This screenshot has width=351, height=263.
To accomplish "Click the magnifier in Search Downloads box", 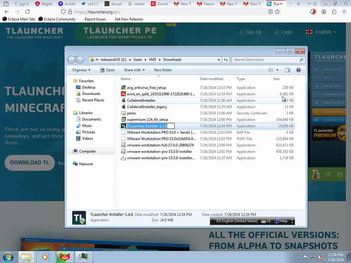I will (301, 60).
